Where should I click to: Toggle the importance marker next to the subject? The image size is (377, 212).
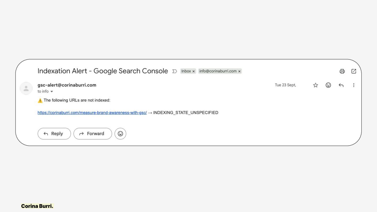click(174, 71)
